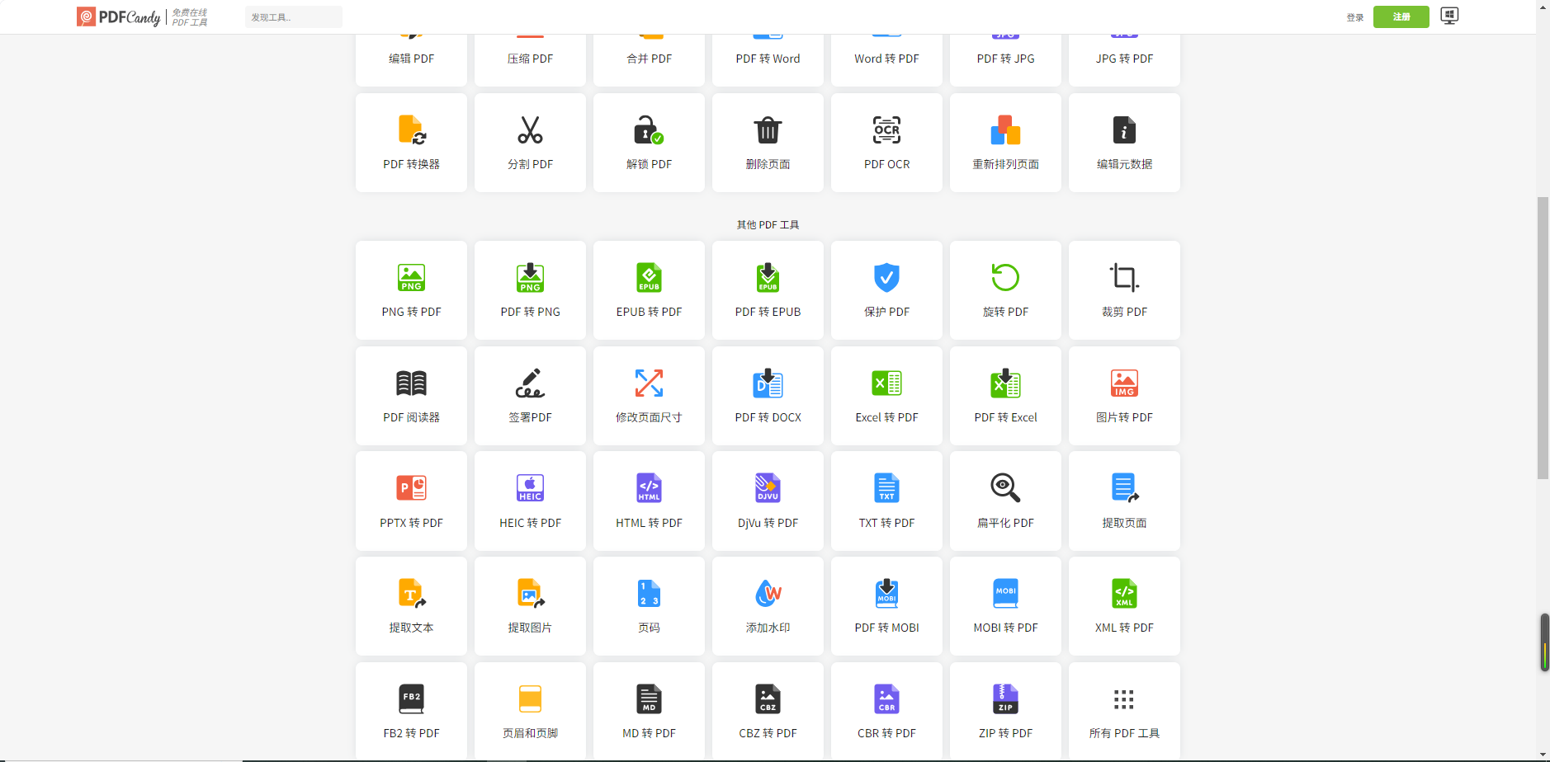Image resolution: width=1550 pixels, height=762 pixels.
Task: Open the desktop app monitor icon in header
Action: 1449,16
